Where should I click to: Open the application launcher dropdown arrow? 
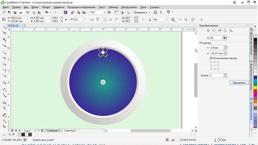click(172, 12)
